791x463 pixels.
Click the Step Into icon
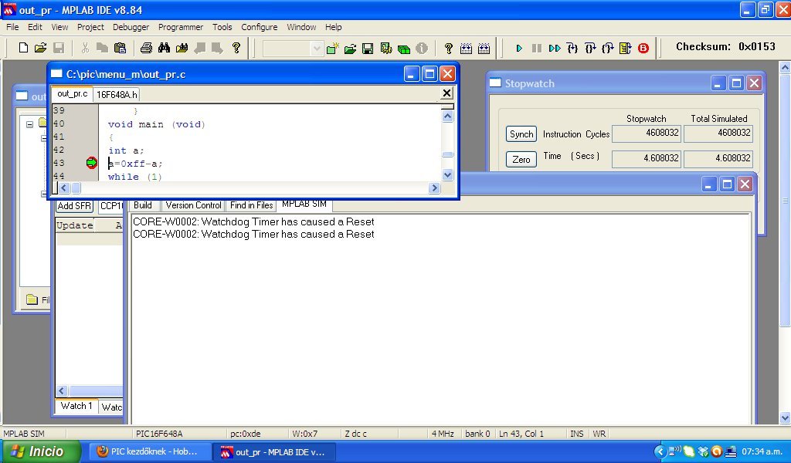click(572, 49)
